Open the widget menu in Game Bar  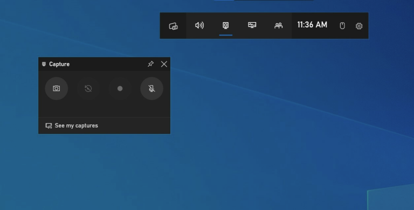pos(173,26)
